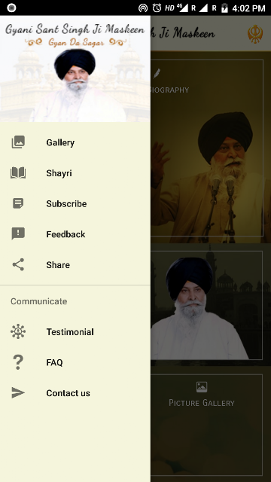This screenshot has width=271, height=482.
Task: Tap the FAQ question mark icon
Action: click(18, 362)
